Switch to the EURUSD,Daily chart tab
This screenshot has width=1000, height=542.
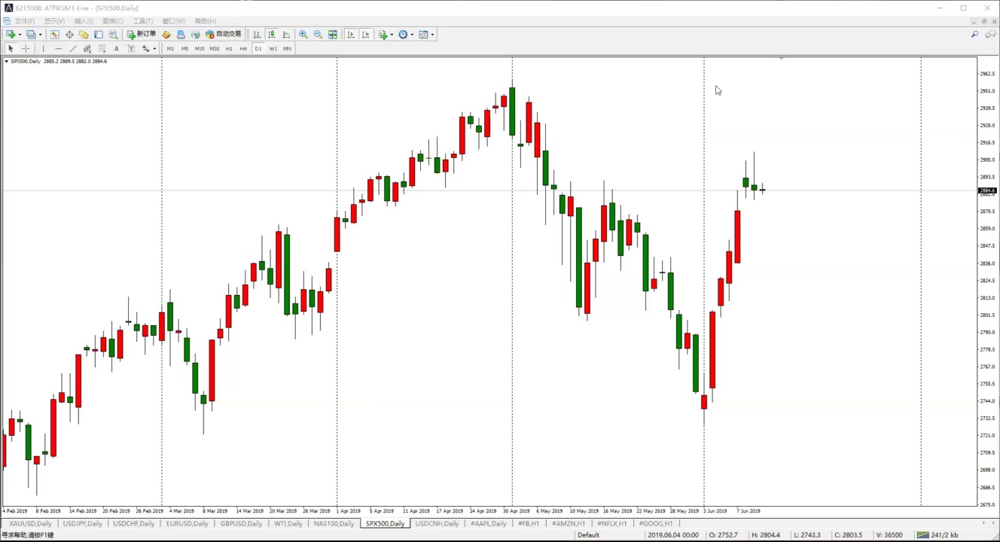click(x=187, y=524)
